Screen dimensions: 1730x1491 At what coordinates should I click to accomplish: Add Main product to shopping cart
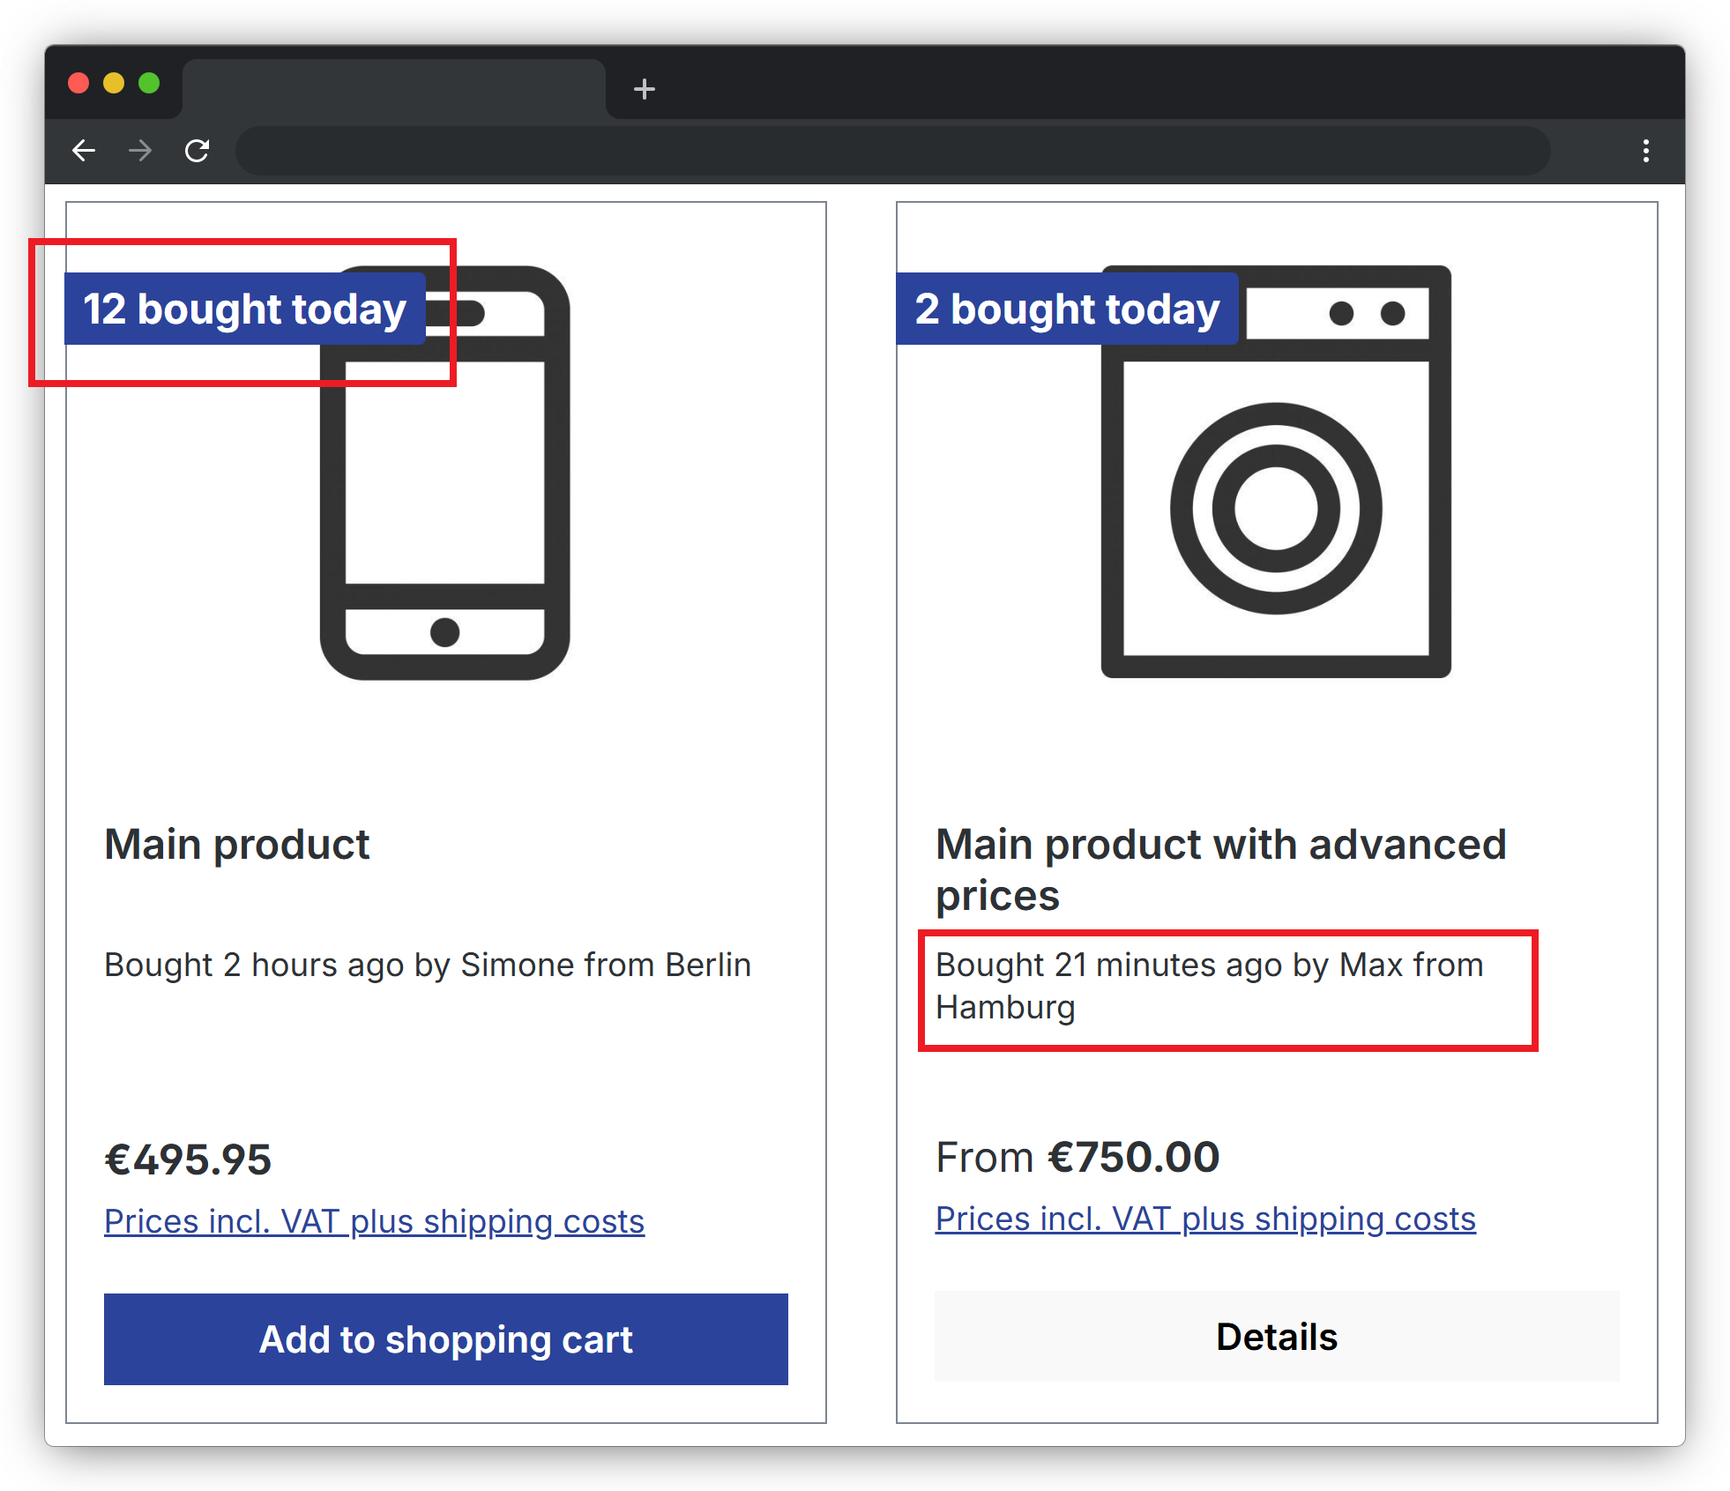tap(446, 1339)
